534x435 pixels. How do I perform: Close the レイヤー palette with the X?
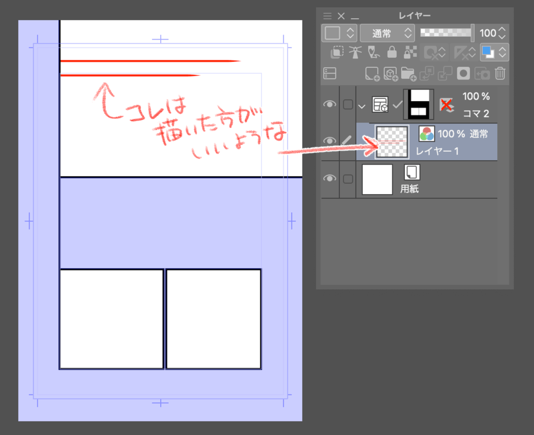tap(341, 16)
